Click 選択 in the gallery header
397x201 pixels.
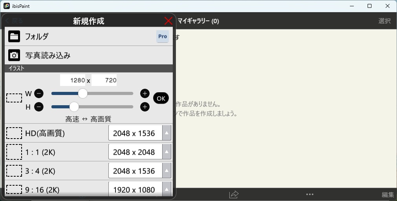pyautogui.click(x=384, y=21)
